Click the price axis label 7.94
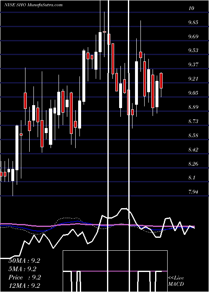The height and width of the screenshot is (292, 209). point(193,192)
